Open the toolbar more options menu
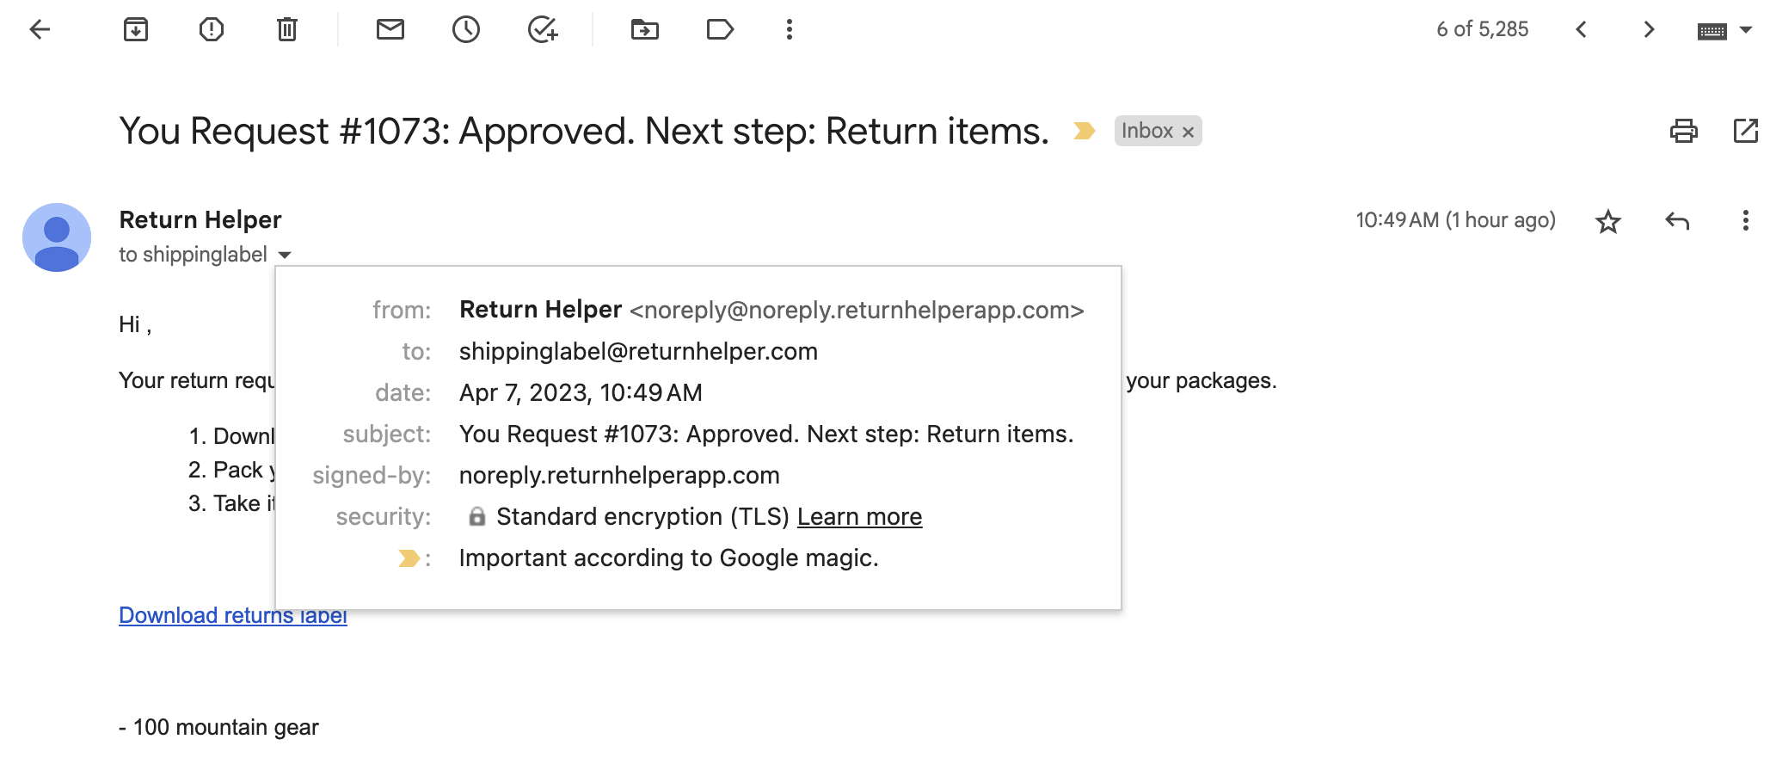The image size is (1770, 764). 790,29
